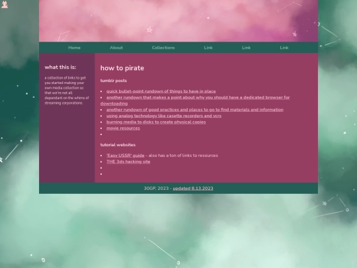This screenshot has height=268, width=357.
Task: Open the Collections nav item
Action: [163, 48]
